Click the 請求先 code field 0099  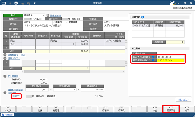pos(38,22)
